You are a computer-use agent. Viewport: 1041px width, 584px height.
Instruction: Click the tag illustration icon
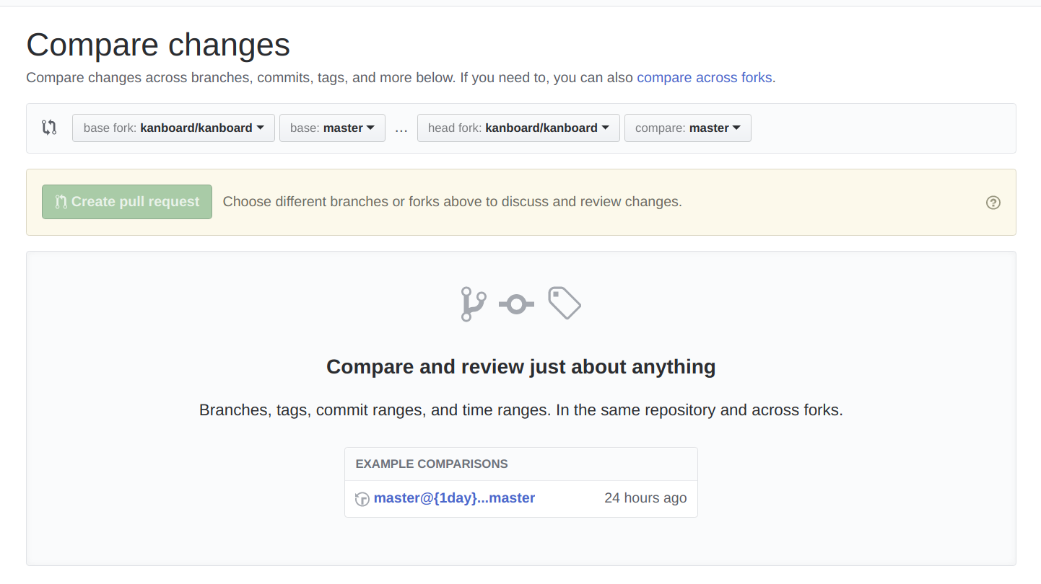565,303
